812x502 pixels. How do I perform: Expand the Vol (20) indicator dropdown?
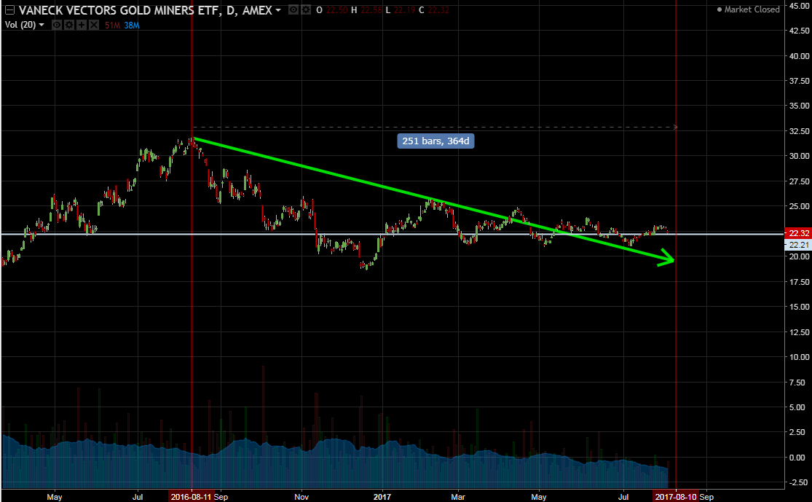click(41, 25)
